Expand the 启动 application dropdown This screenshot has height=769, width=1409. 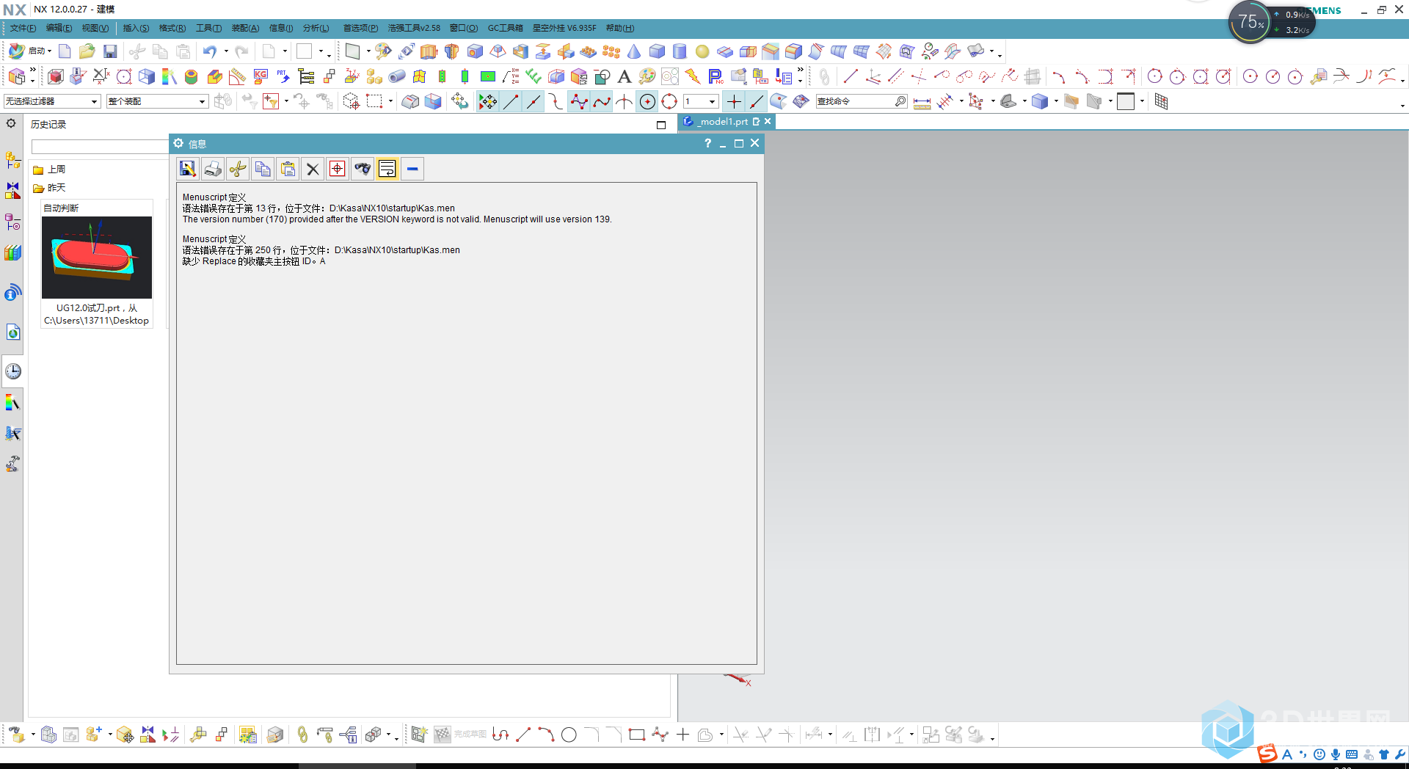click(x=49, y=51)
